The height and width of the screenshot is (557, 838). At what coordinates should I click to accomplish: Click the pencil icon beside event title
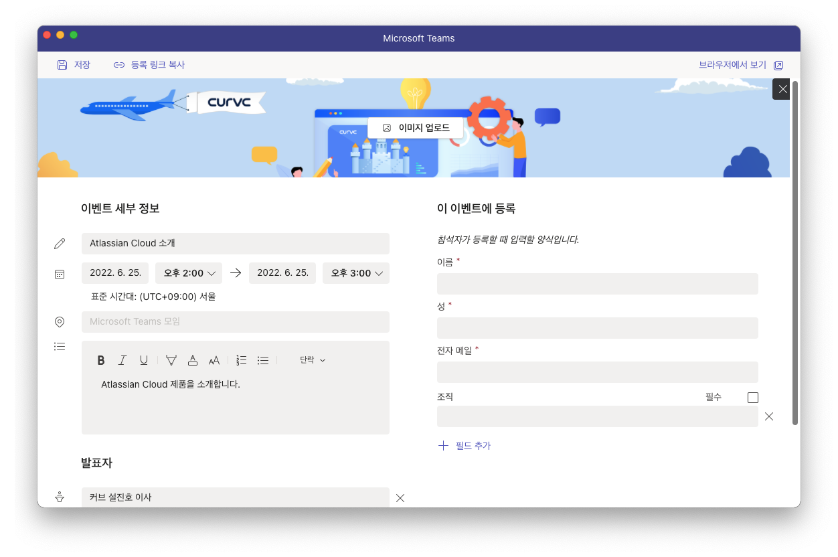coord(60,244)
